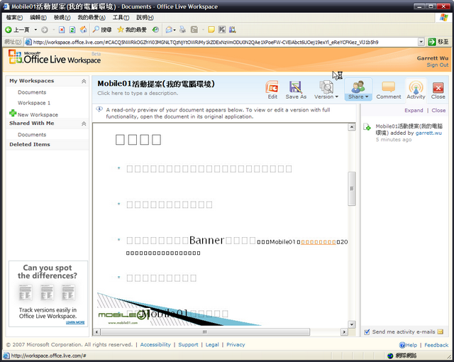This screenshot has width=454, height=362.
Task: Open the View (檢視) menu
Action: [62, 18]
